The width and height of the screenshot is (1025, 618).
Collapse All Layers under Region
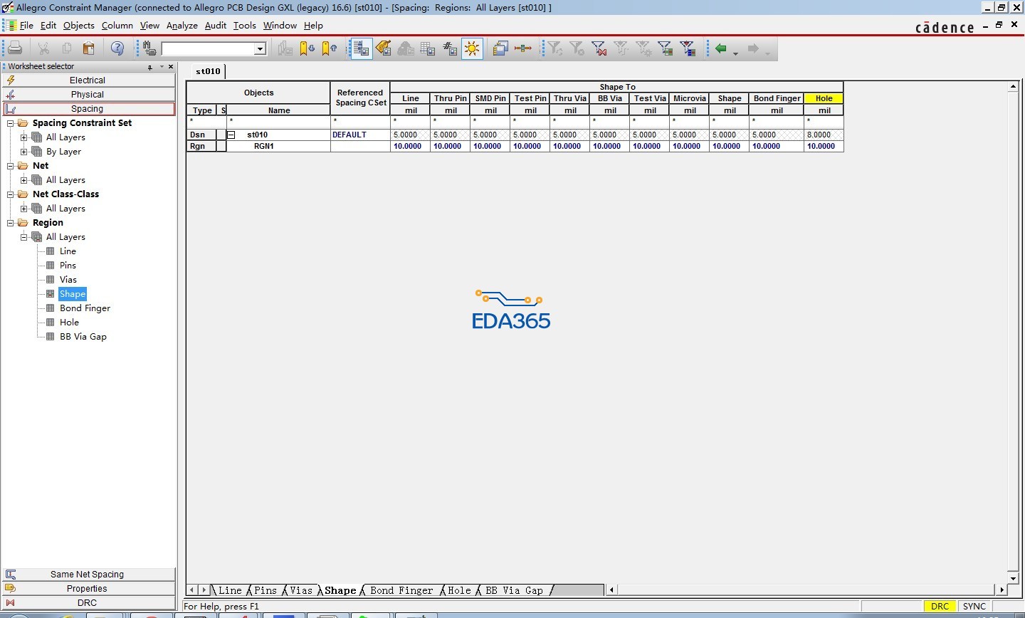24,237
